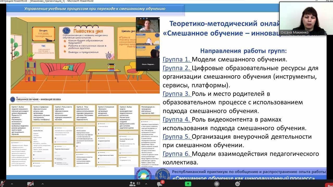Open the Группа 4. hyperlink
The width and height of the screenshot is (333, 187).
click(x=177, y=119)
